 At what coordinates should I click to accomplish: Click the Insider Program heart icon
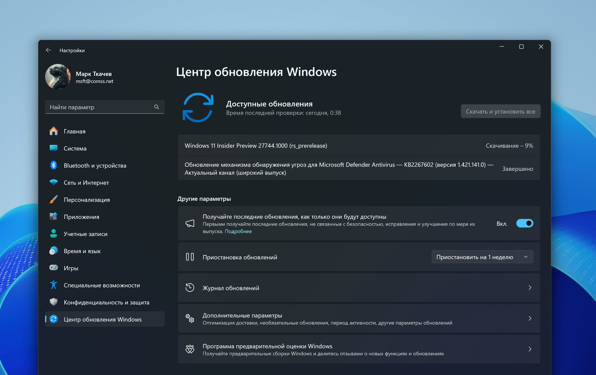click(190, 349)
